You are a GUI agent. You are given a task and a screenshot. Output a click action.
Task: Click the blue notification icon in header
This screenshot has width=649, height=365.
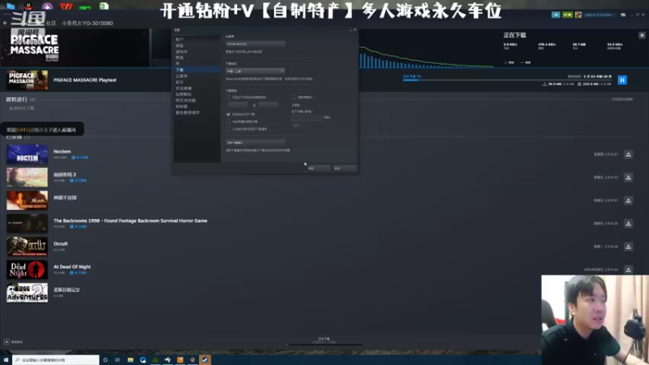coord(556,15)
